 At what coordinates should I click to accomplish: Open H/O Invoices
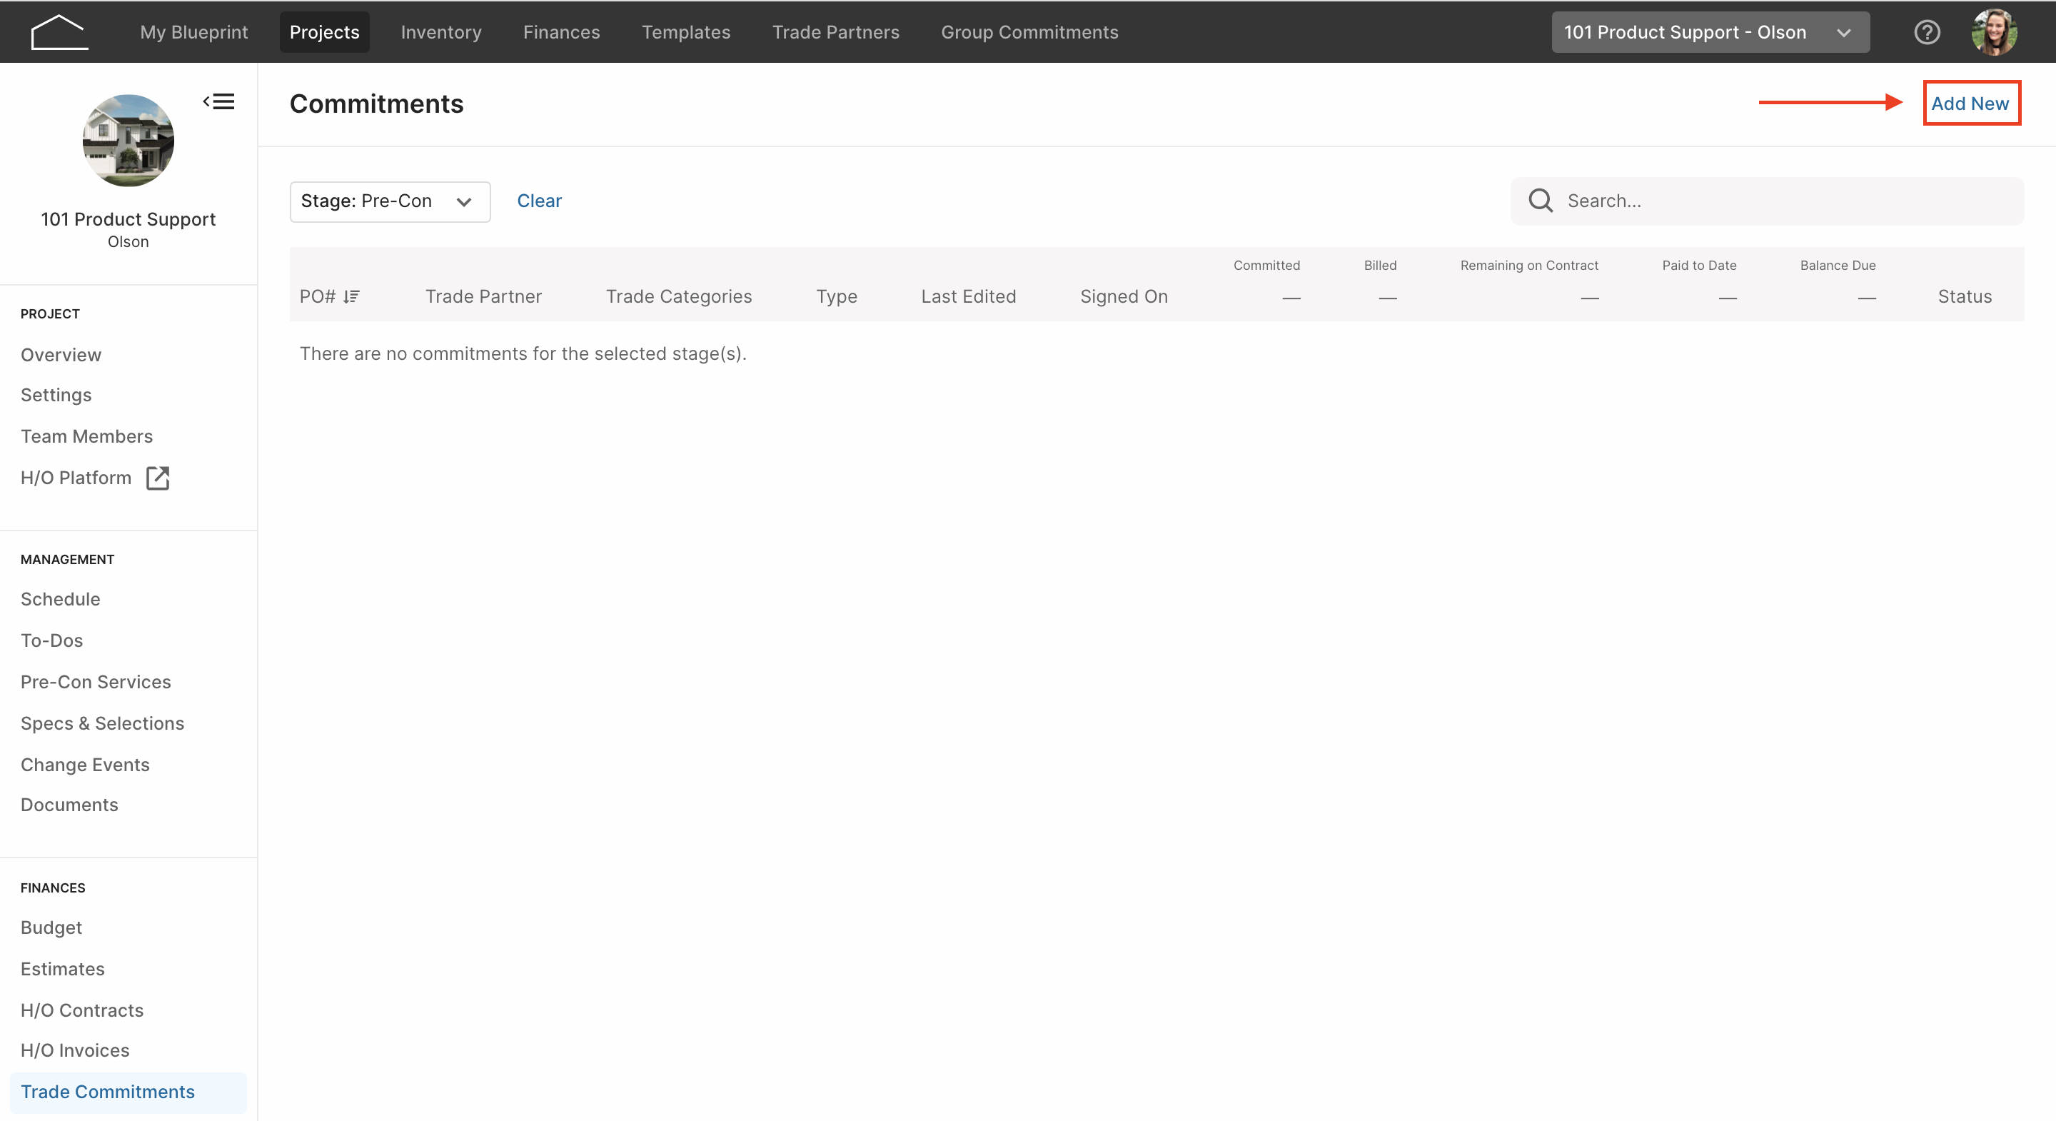coord(75,1051)
